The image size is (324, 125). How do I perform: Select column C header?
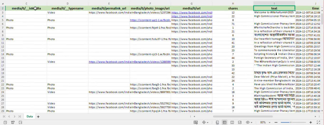[26, 4]
